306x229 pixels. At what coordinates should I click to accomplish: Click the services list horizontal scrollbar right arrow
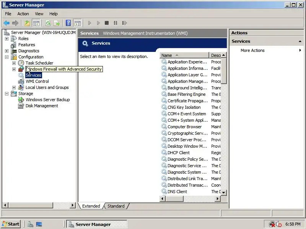point(218,198)
